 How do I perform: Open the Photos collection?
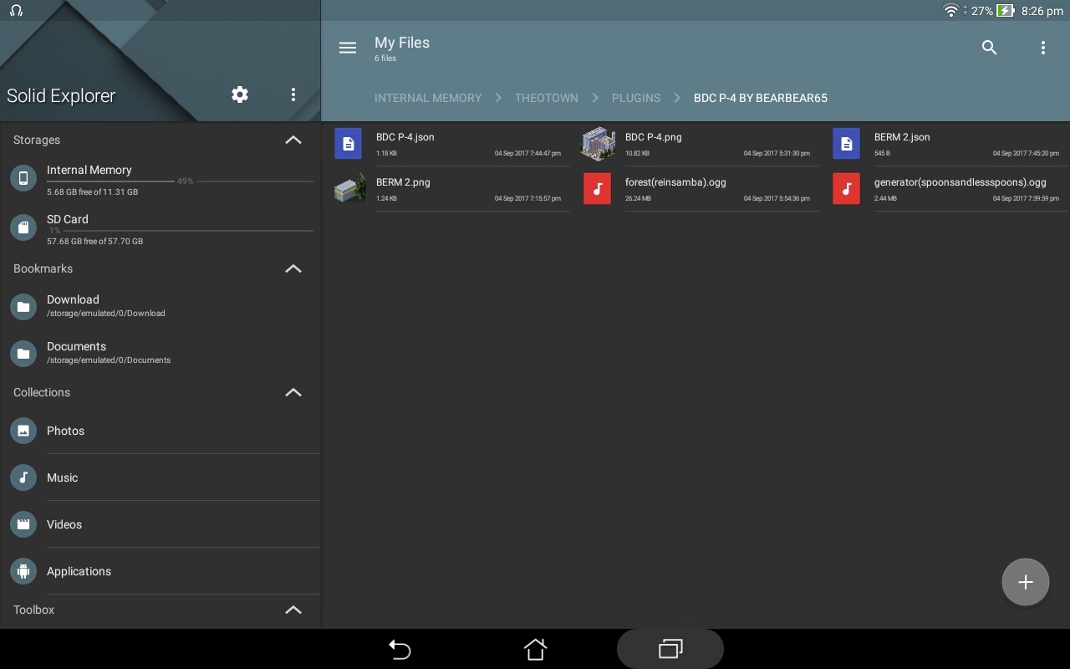click(x=160, y=431)
